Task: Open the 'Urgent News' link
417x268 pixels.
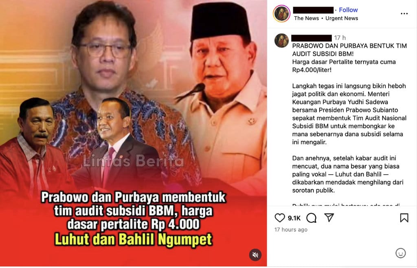Action: coord(342,18)
